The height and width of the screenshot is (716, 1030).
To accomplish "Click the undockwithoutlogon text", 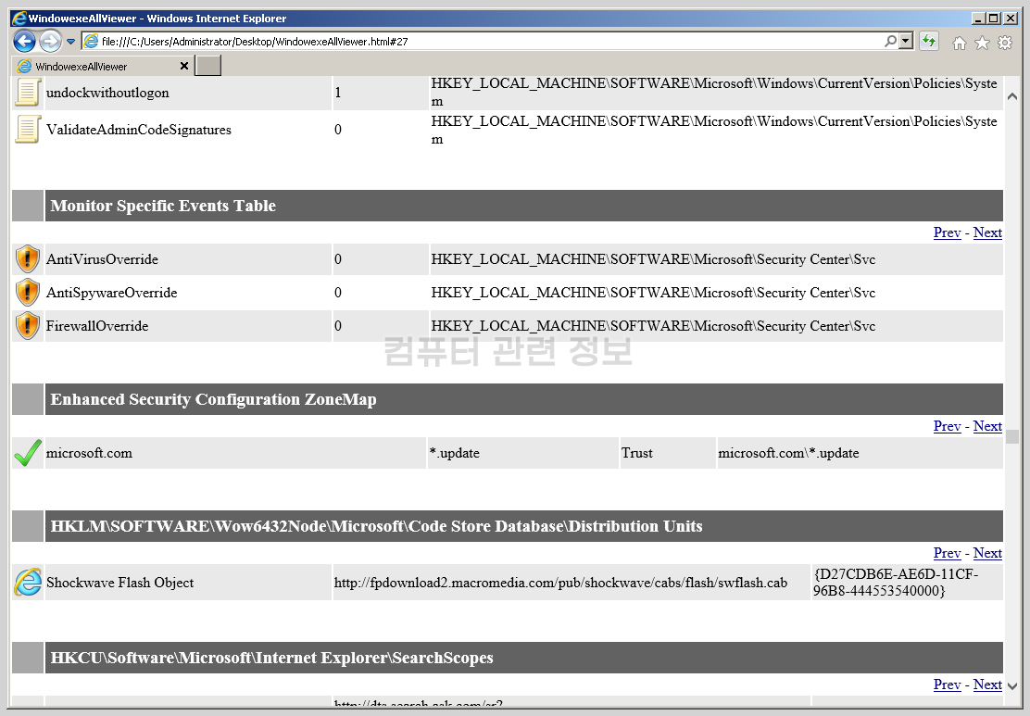I will coord(107,93).
